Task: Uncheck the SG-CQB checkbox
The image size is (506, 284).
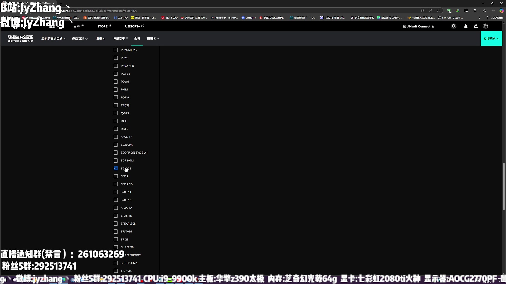Action: tap(115, 168)
